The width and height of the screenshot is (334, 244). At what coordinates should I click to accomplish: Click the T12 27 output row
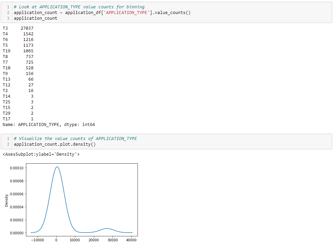click(18, 85)
